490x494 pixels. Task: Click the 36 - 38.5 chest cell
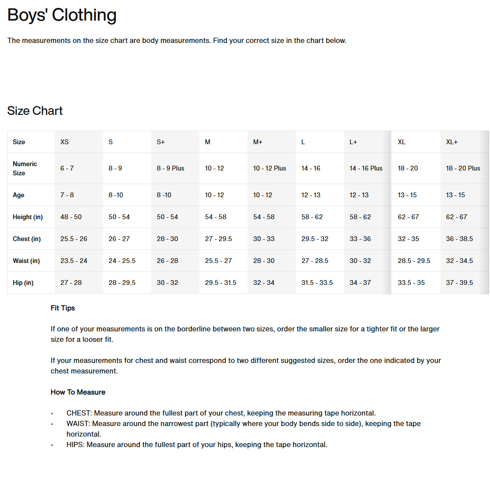pyautogui.click(x=459, y=239)
